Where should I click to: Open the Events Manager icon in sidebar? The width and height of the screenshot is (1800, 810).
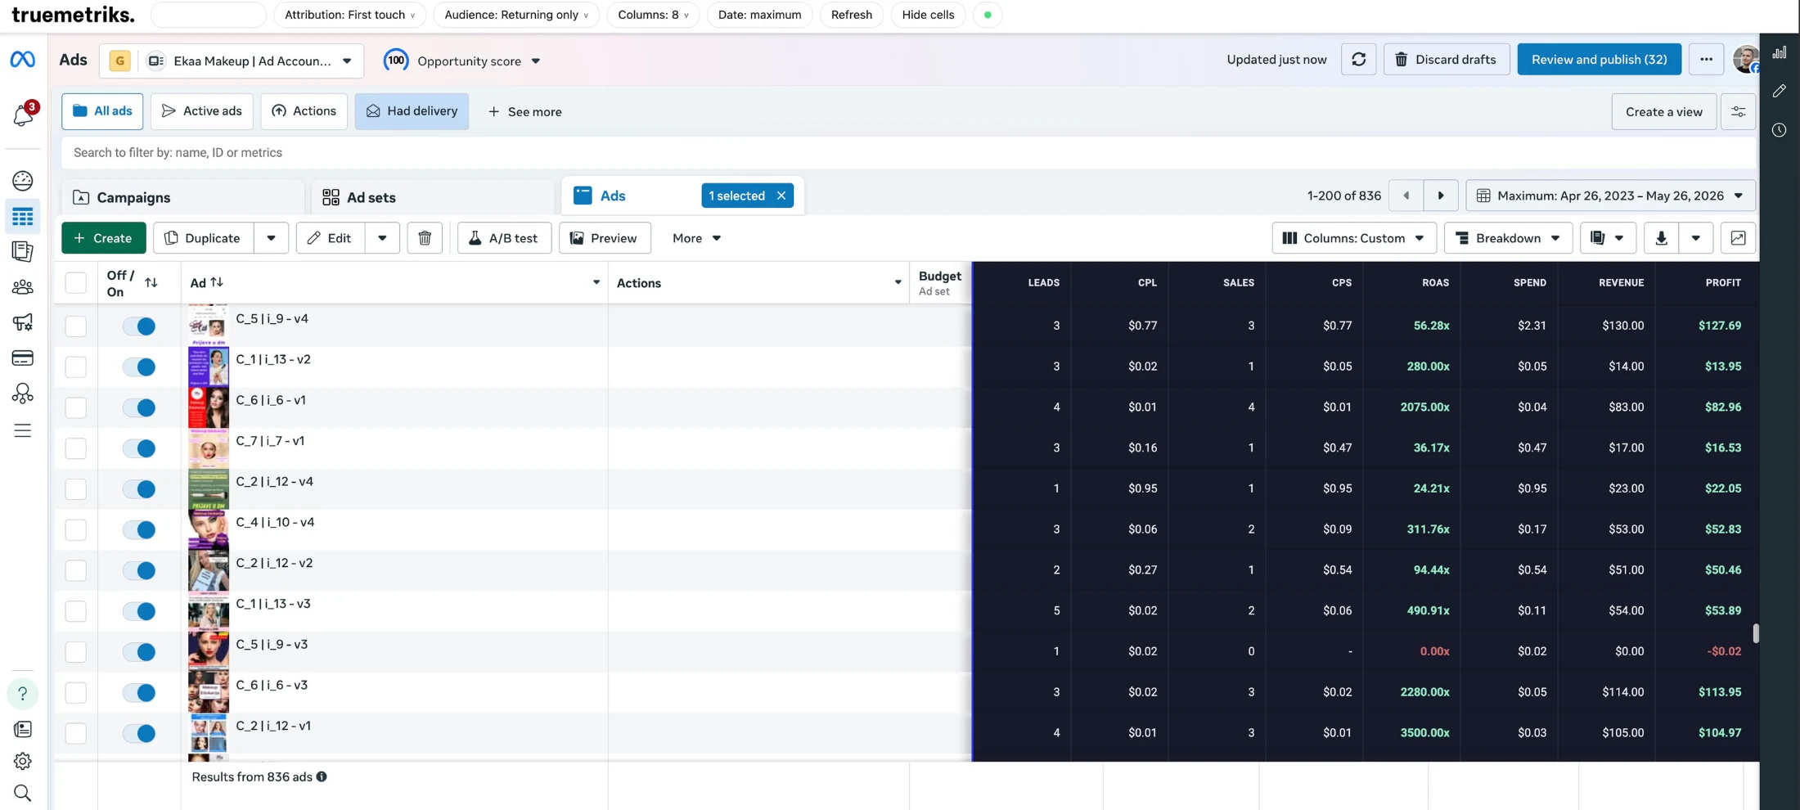pyautogui.click(x=22, y=394)
